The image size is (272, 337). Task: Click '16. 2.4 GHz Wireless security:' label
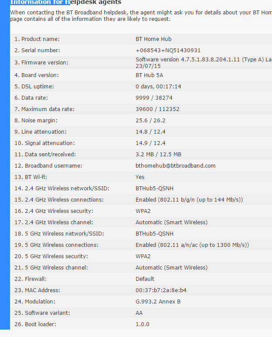(54, 211)
